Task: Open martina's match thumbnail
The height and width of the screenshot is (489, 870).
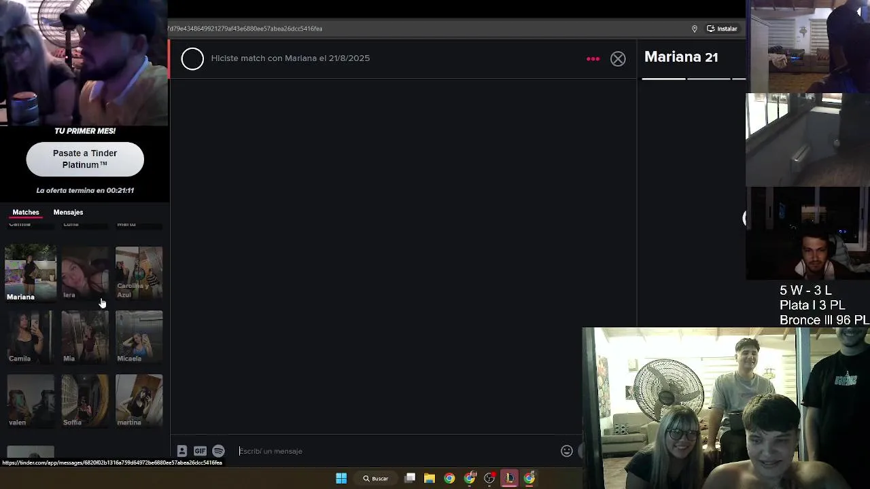Action: (x=139, y=401)
